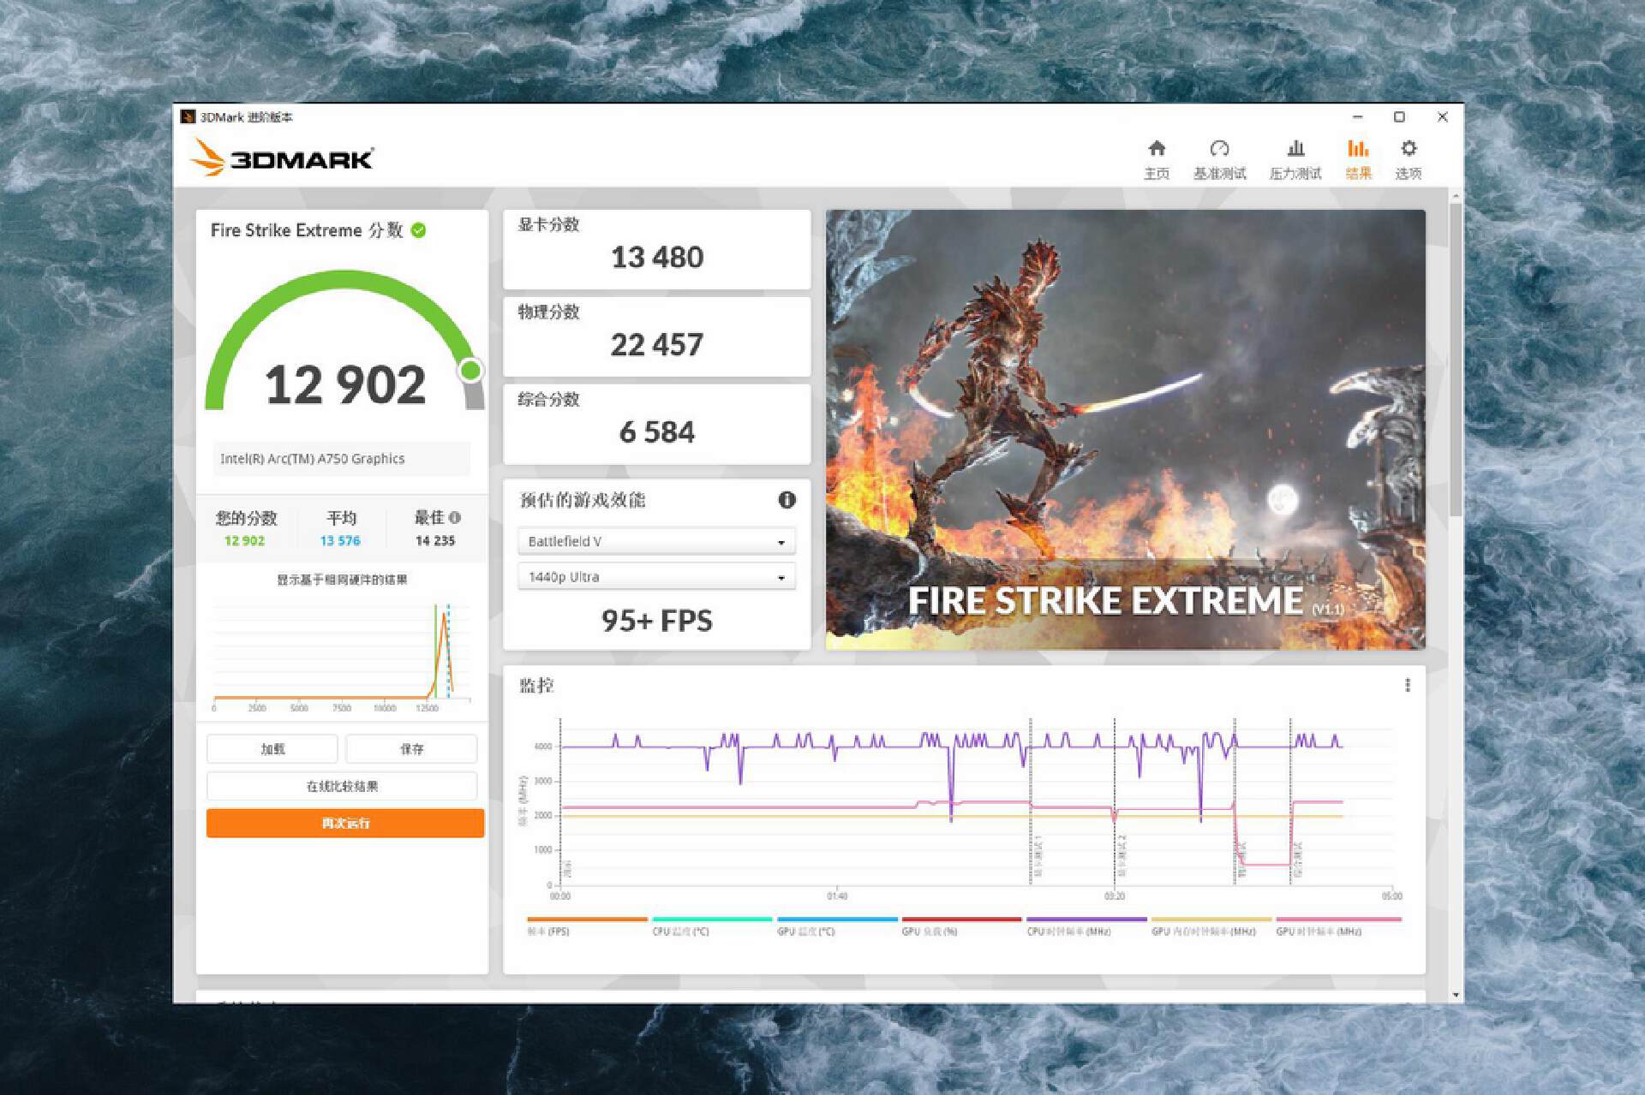Toggle the GPU load (%) legend item
This screenshot has width=1645, height=1095.
point(929,931)
